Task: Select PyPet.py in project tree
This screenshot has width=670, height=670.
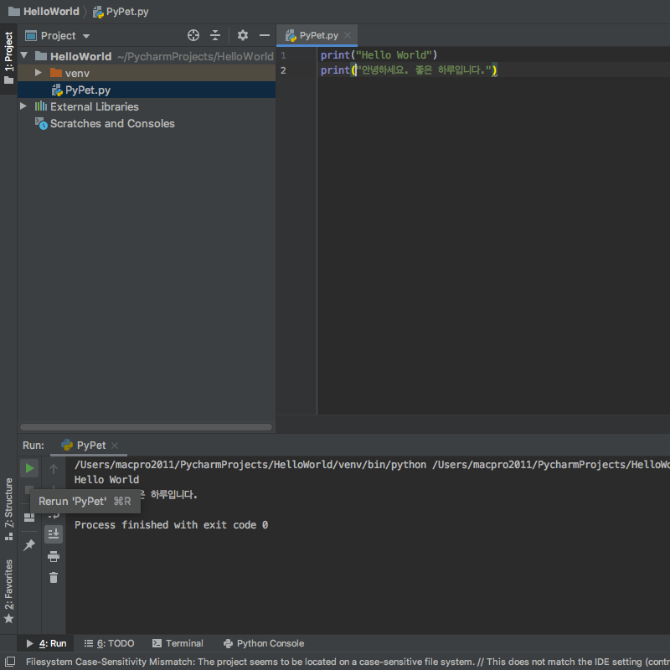Action: point(146,90)
